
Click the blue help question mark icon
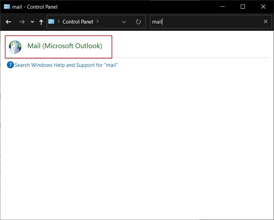(10, 65)
